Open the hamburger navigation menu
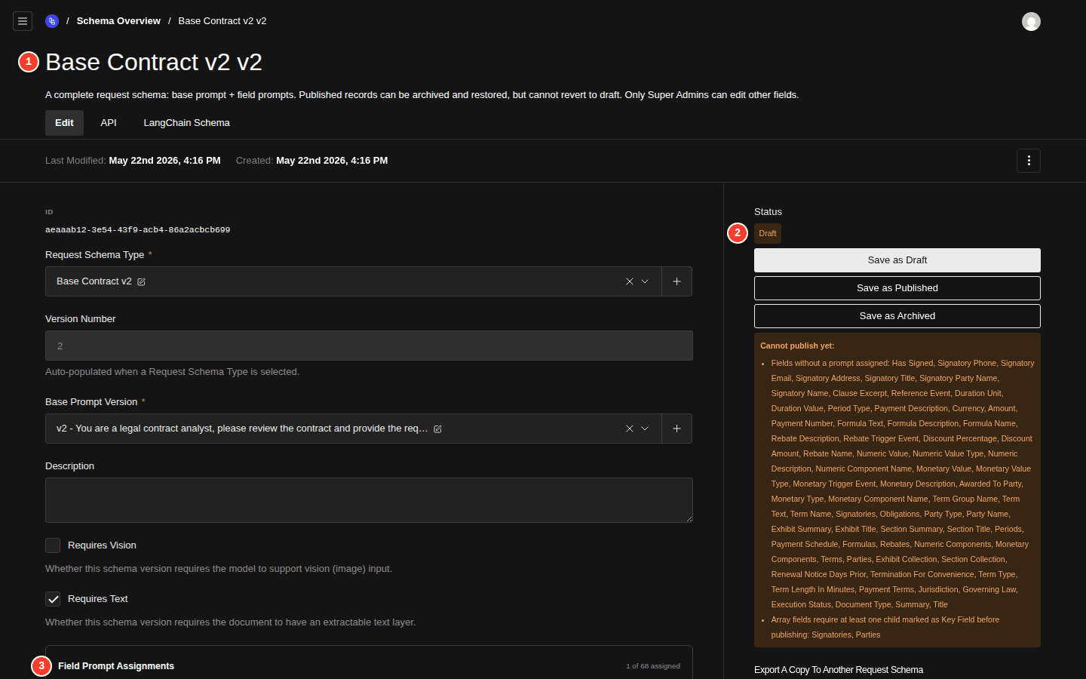This screenshot has width=1086, height=679. (23, 21)
